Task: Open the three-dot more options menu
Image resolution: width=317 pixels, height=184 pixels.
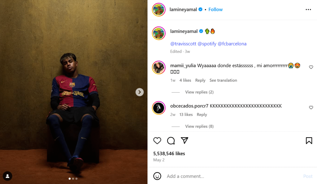Action: pyautogui.click(x=308, y=10)
